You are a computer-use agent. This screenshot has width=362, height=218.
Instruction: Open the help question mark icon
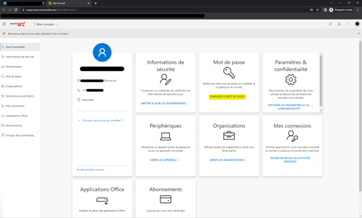(x=348, y=24)
